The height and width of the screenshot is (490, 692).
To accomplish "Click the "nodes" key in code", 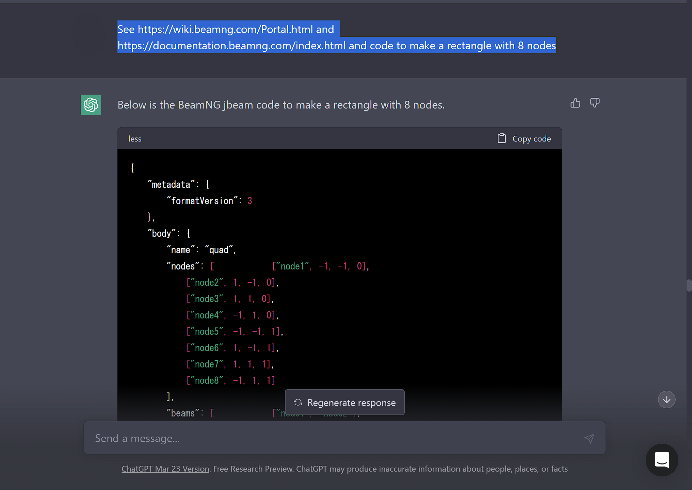I will coord(183,266).
